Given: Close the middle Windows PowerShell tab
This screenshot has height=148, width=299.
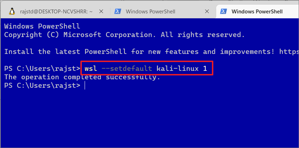Looking at the screenshot, I should pyautogui.click(x=207, y=11).
